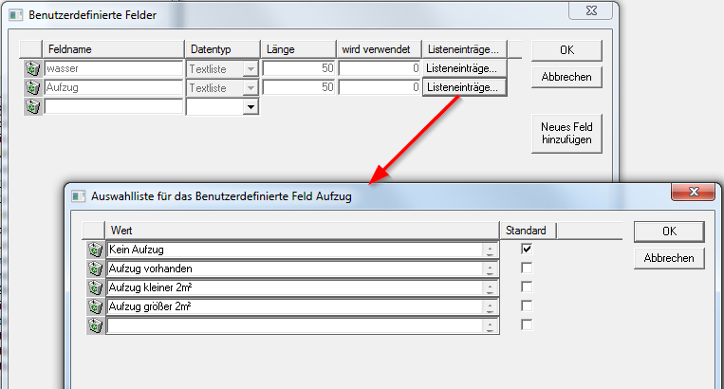This screenshot has height=389, width=724.
Task: Set 'Aufzug vorhanden' as Standard
Action: 527,269
